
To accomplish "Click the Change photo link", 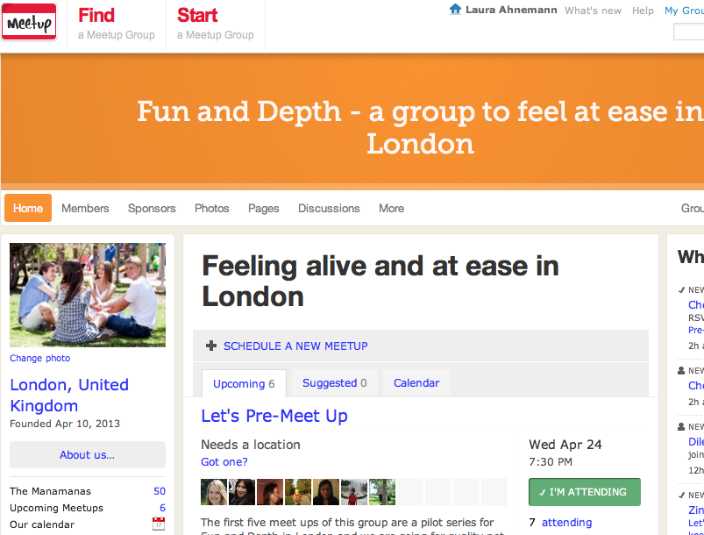I will tap(40, 358).
